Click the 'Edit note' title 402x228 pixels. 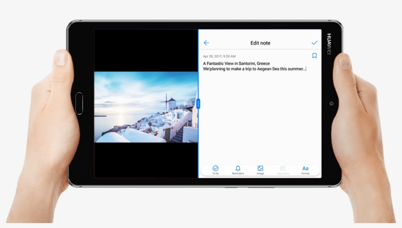coord(260,43)
